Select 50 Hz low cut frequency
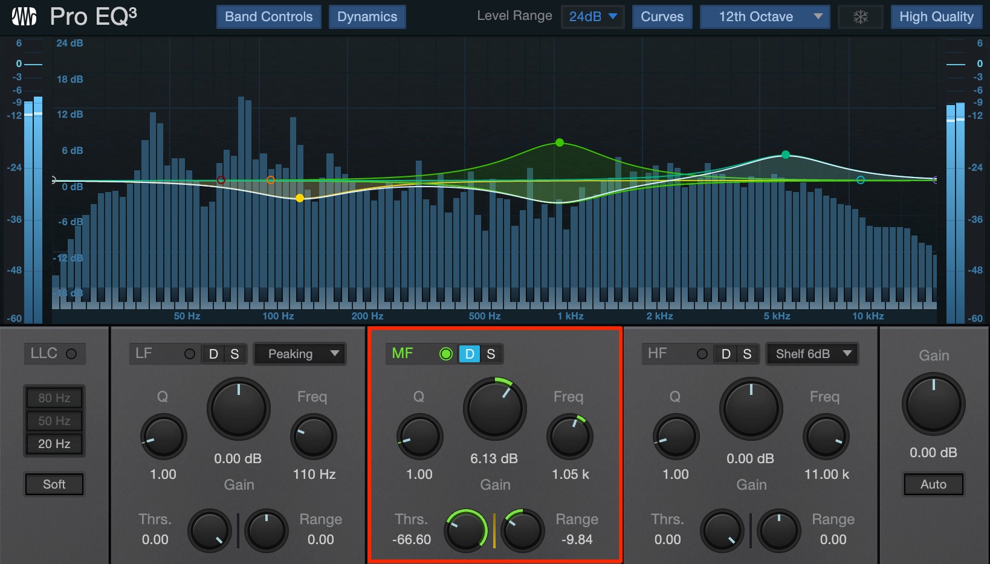This screenshot has height=564, width=990. [54, 421]
